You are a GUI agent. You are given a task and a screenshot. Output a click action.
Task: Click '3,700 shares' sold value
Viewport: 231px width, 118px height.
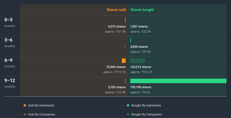pos(117,87)
